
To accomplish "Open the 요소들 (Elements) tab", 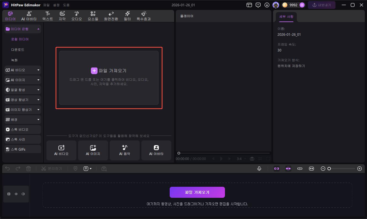I will pos(93,16).
